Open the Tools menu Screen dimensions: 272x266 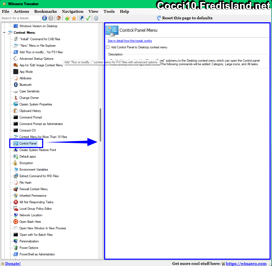(109, 11)
